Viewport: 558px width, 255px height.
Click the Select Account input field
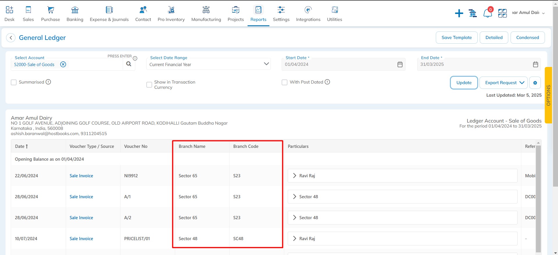(67, 64)
